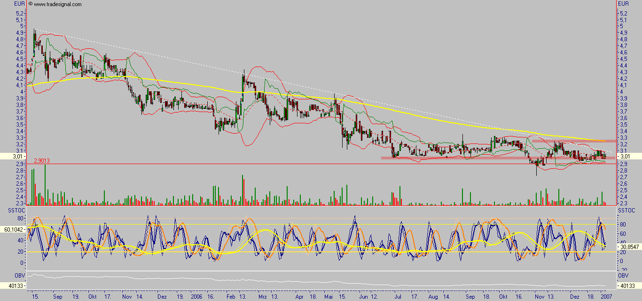Image resolution: width=642 pixels, height=301 pixels.
Task: Click the 2,9013 red price annotation
Action: [x=41, y=160]
